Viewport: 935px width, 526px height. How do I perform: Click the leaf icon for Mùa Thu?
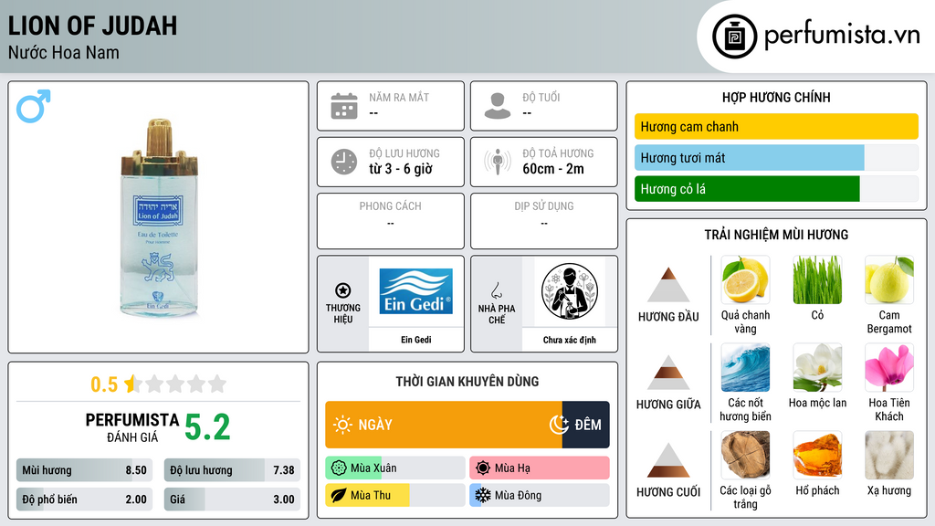click(x=339, y=496)
